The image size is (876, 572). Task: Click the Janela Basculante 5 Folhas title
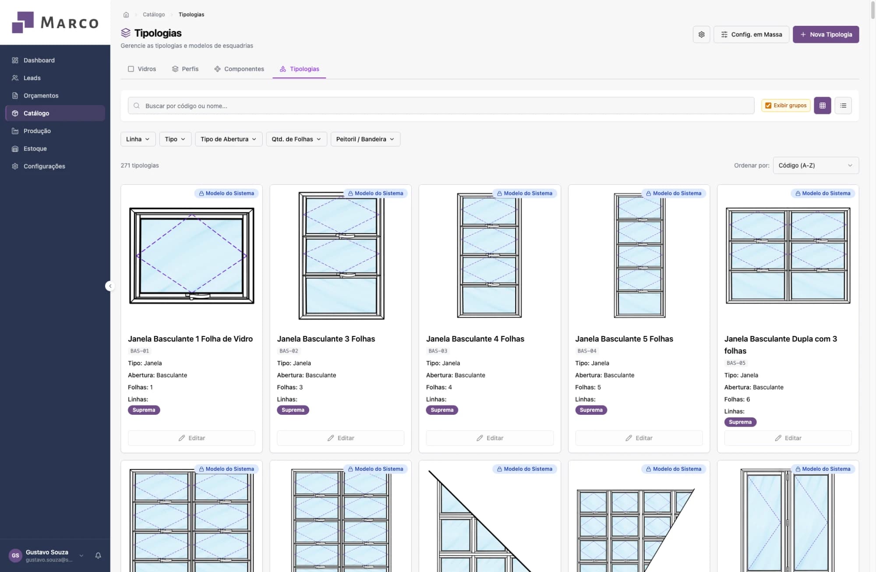pos(624,339)
